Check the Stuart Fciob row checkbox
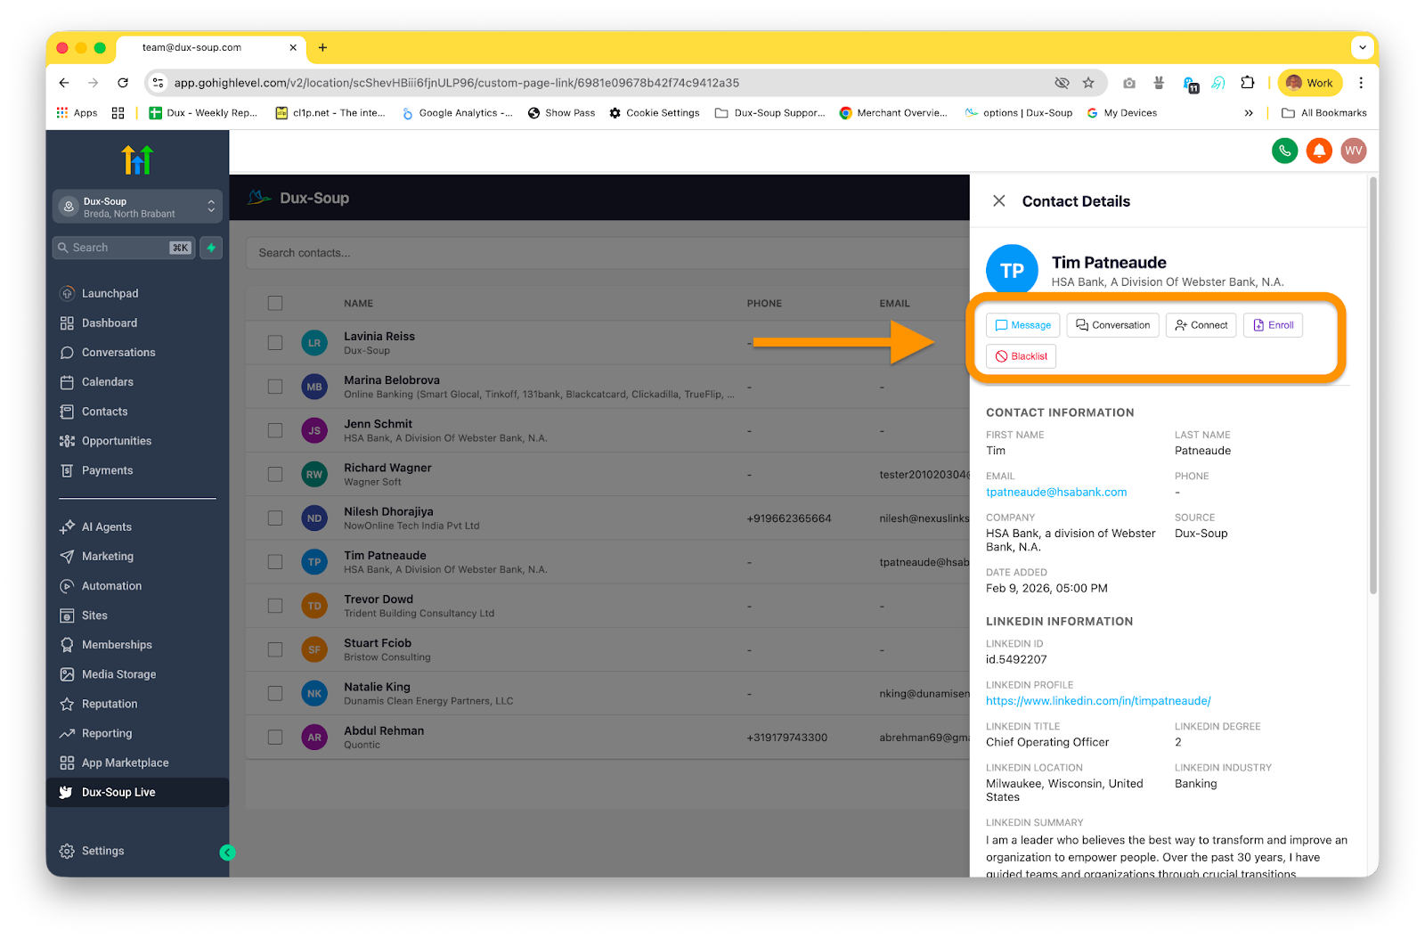This screenshot has width=1425, height=938. click(x=275, y=649)
